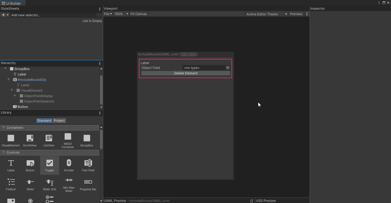Open the File dropdown in the Viewport
This screenshot has width=391, height=203.
tap(108, 14)
